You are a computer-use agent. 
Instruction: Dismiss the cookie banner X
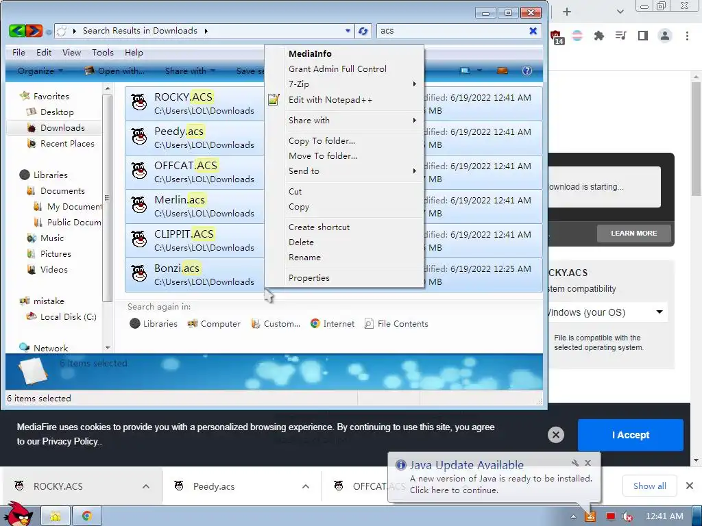coord(555,435)
